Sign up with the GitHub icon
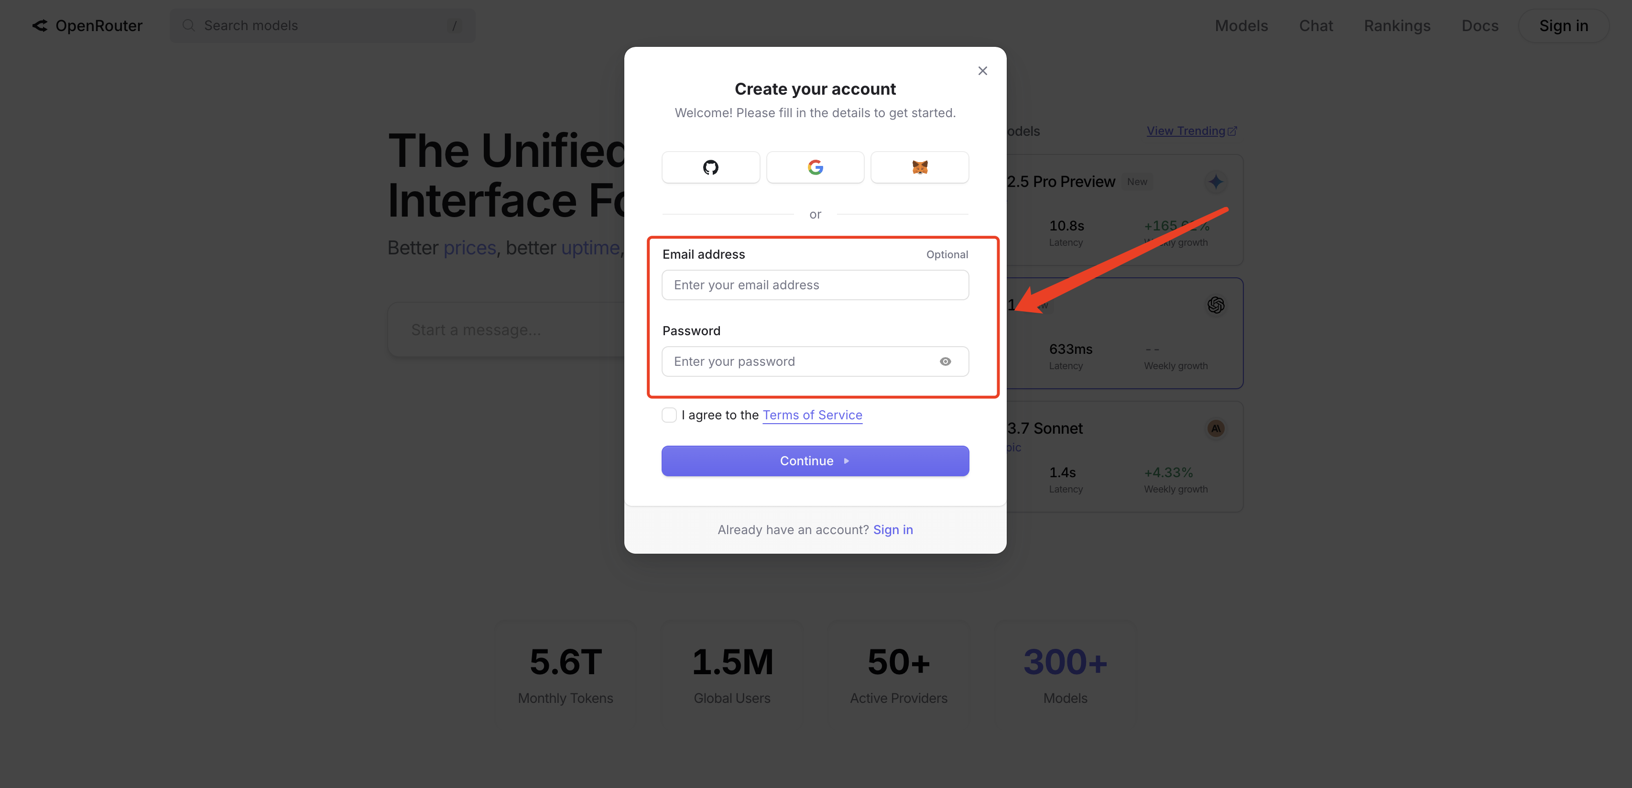 click(710, 167)
